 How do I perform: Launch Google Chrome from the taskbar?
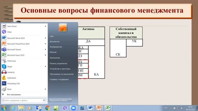pos(48,108)
